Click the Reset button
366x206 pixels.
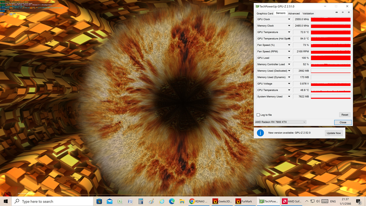pyautogui.click(x=345, y=115)
